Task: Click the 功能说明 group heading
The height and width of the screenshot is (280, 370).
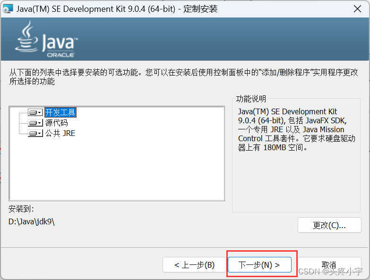Action: pos(251,99)
